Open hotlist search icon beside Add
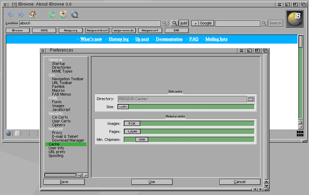This screenshot has height=195, width=309. coord(175,23)
